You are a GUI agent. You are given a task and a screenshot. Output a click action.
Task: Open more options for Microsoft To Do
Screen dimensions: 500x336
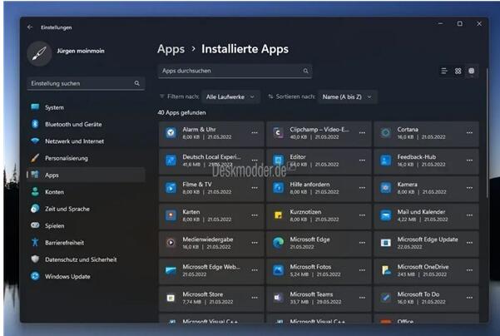tap(469, 298)
